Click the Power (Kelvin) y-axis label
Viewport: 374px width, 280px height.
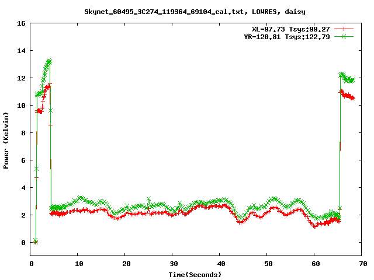point(6,140)
